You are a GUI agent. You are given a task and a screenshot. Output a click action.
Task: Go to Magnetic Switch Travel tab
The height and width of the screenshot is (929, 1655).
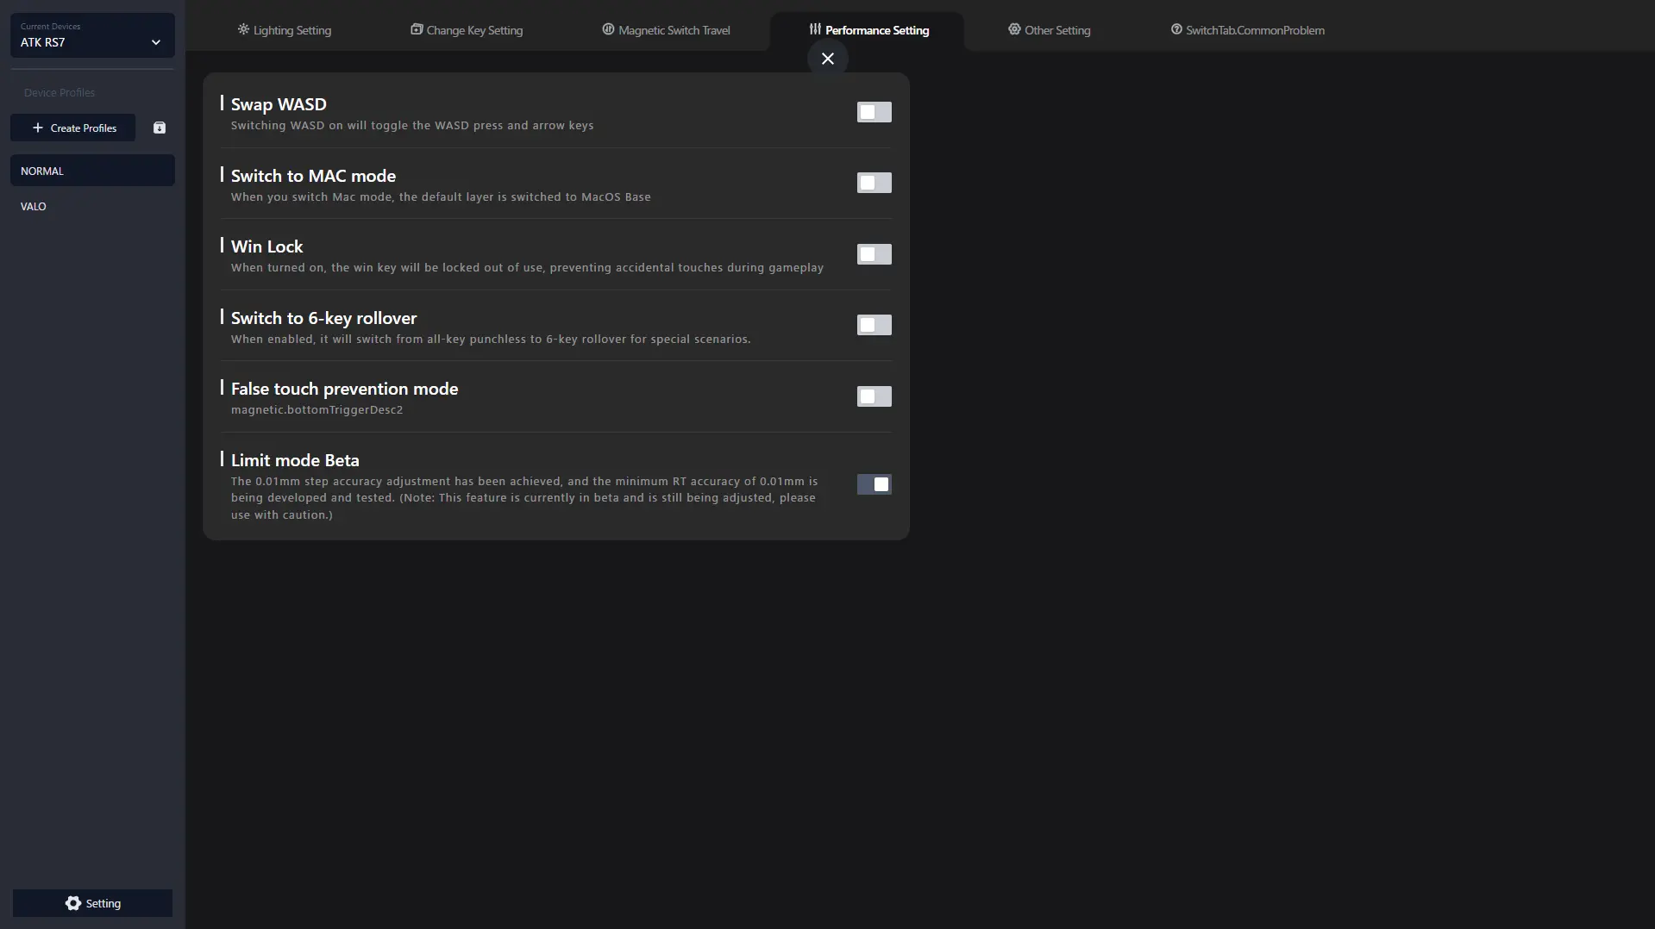[x=666, y=30]
